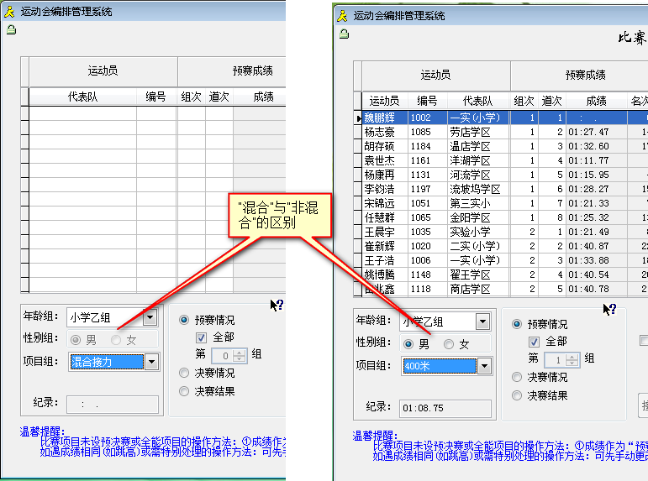
Task: Select 决赛情况 radio in right window
Action: tap(518, 377)
